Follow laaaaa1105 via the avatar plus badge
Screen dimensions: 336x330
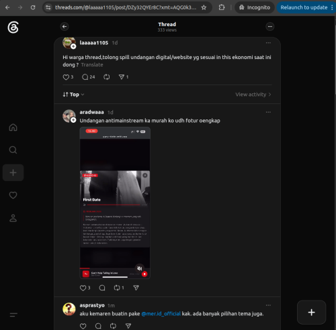pos(73,46)
